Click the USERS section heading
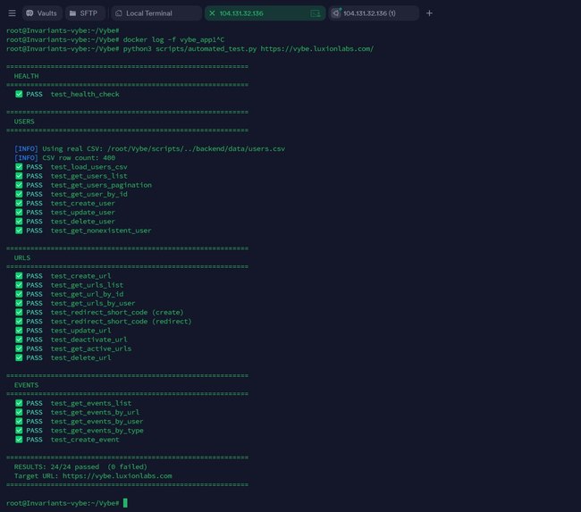The height and width of the screenshot is (512, 581). point(24,122)
